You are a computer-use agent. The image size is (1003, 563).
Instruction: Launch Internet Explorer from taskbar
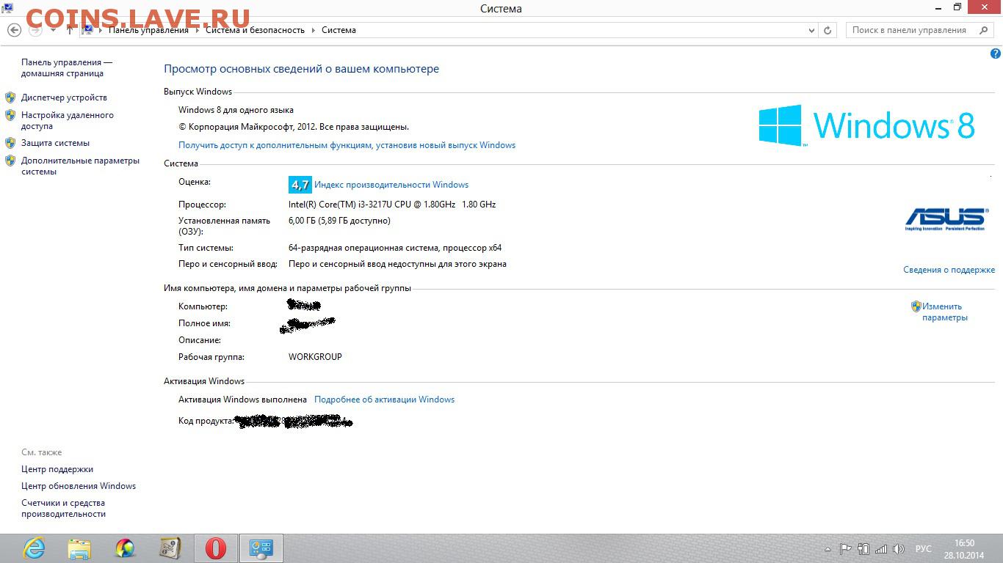[x=34, y=548]
